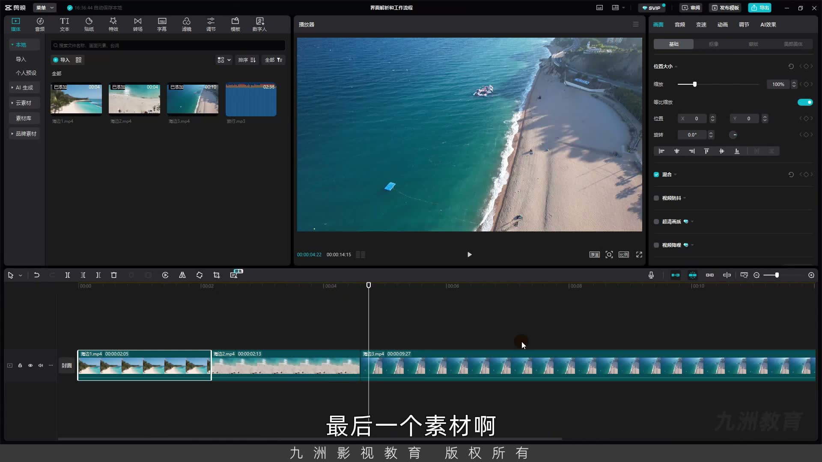Click the crop icon in timeline toolbar
The image size is (822, 462).
tap(217, 275)
